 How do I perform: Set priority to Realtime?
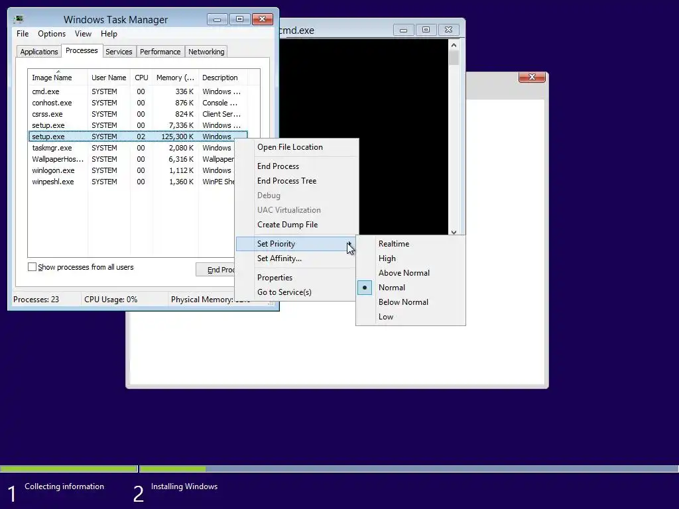[394, 244]
